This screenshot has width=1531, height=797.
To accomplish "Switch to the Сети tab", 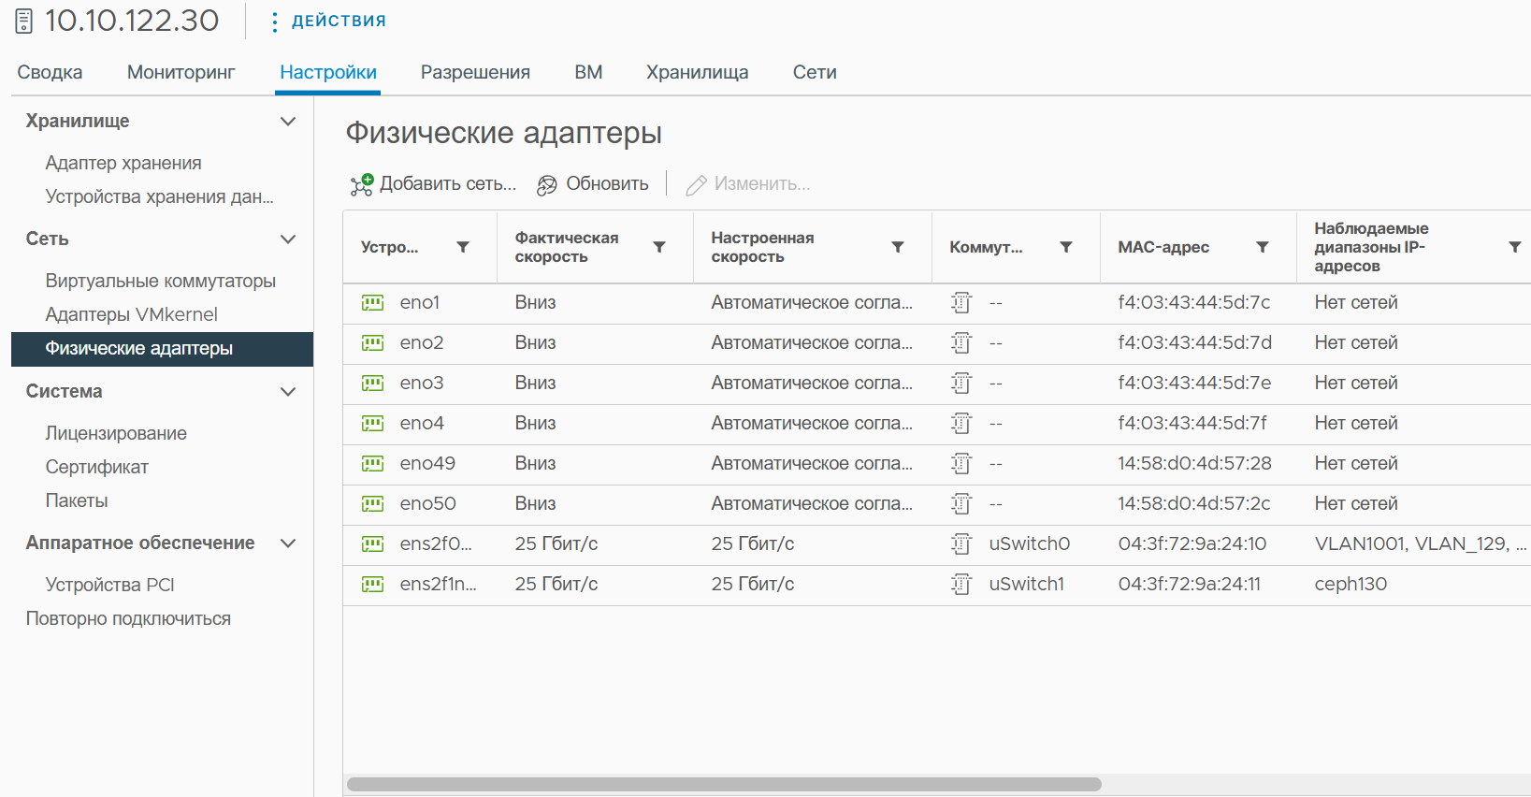I will click(815, 72).
